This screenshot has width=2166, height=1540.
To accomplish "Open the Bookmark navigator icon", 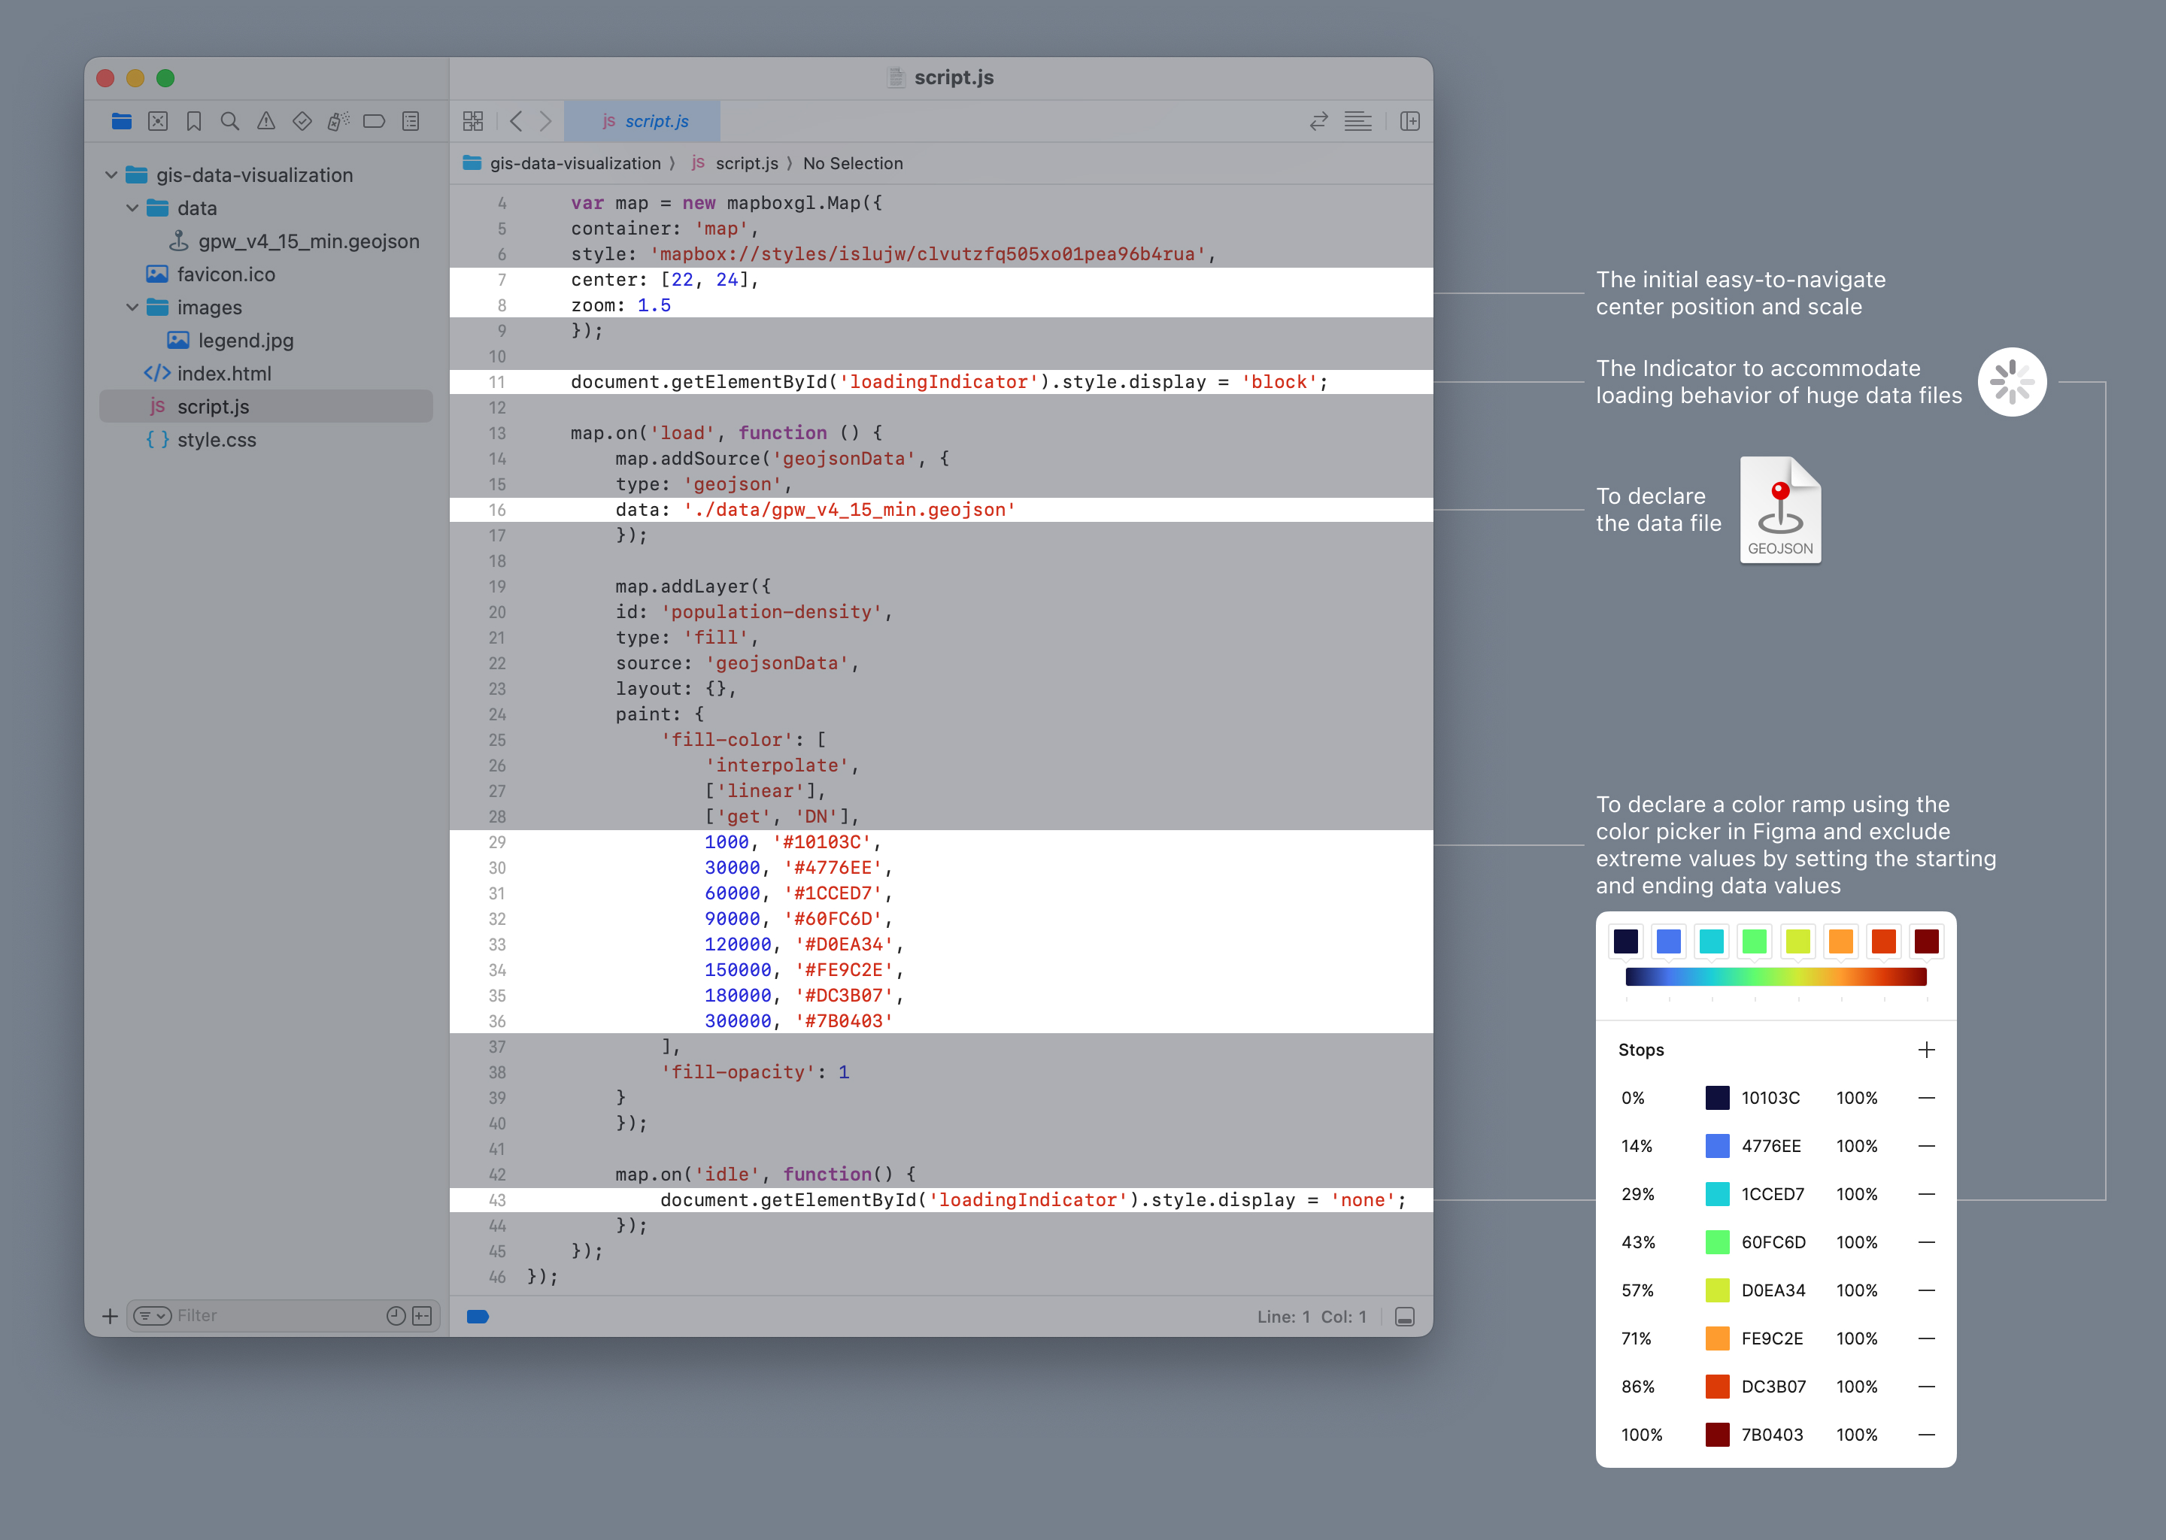I will coord(193,121).
